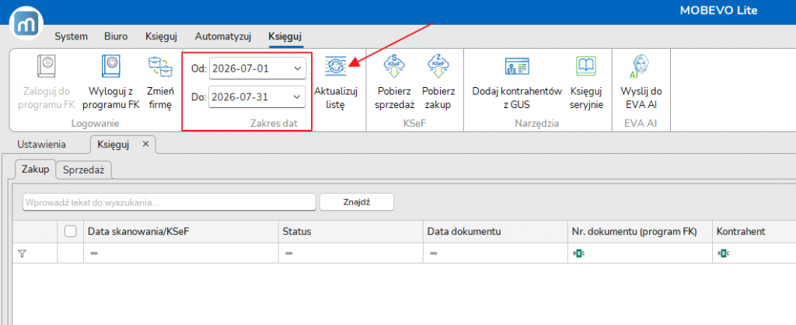Tick the select-all checkbox in grid header
The image size is (796, 325).
[x=71, y=232]
